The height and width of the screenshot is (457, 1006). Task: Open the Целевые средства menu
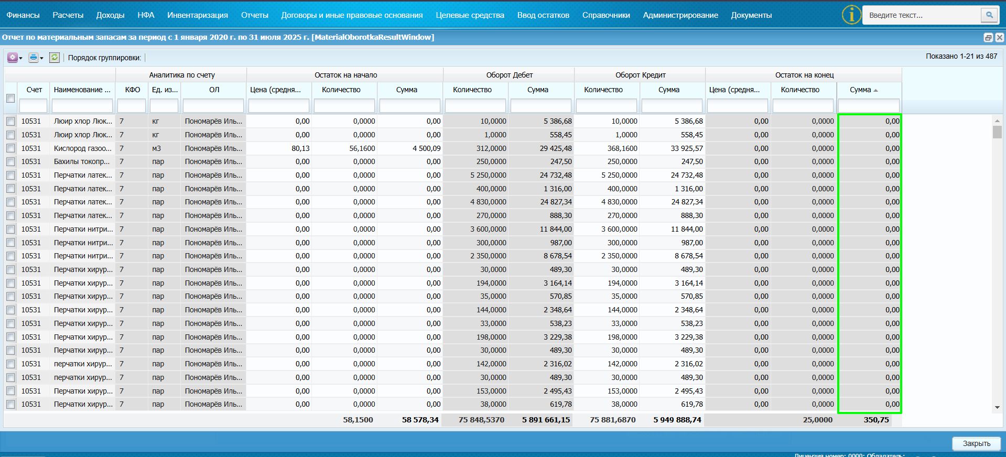tap(470, 15)
